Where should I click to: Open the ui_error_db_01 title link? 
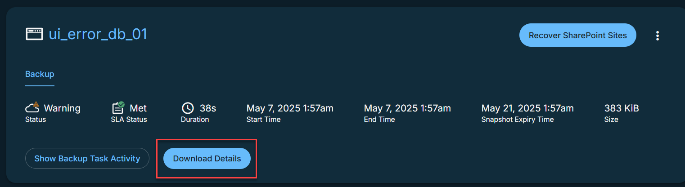[x=98, y=34]
